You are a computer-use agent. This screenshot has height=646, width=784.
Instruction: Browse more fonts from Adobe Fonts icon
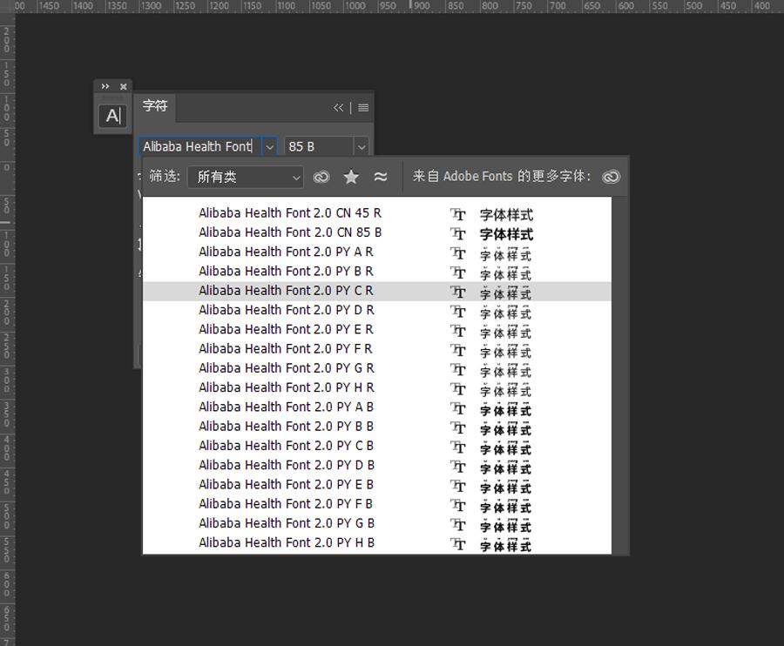coord(611,177)
